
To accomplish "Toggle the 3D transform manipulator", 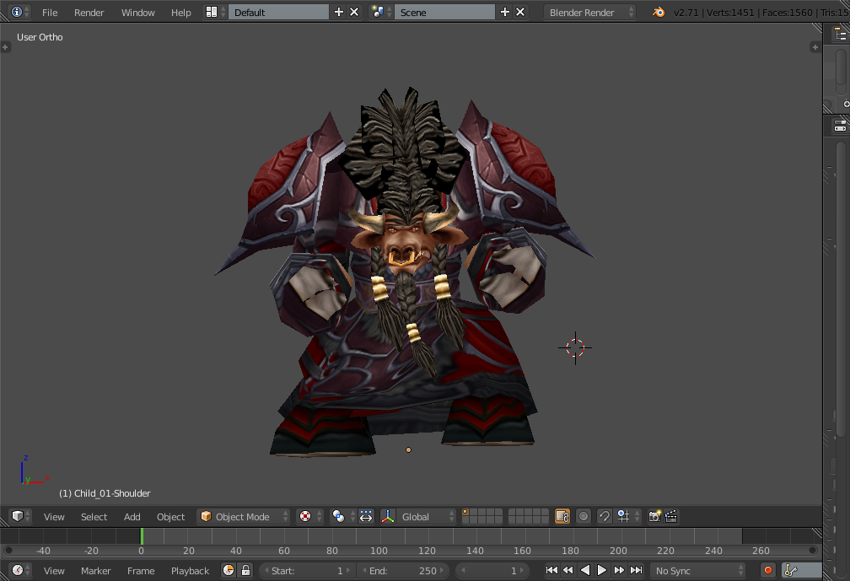I will click(x=388, y=517).
